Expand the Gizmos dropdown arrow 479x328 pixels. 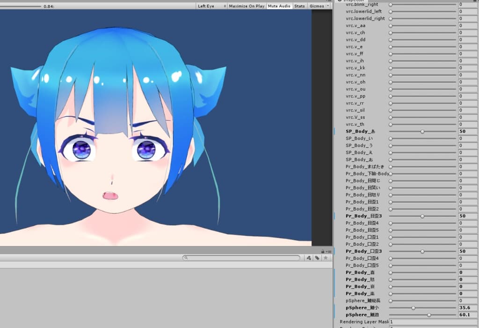(x=327, y=6)
